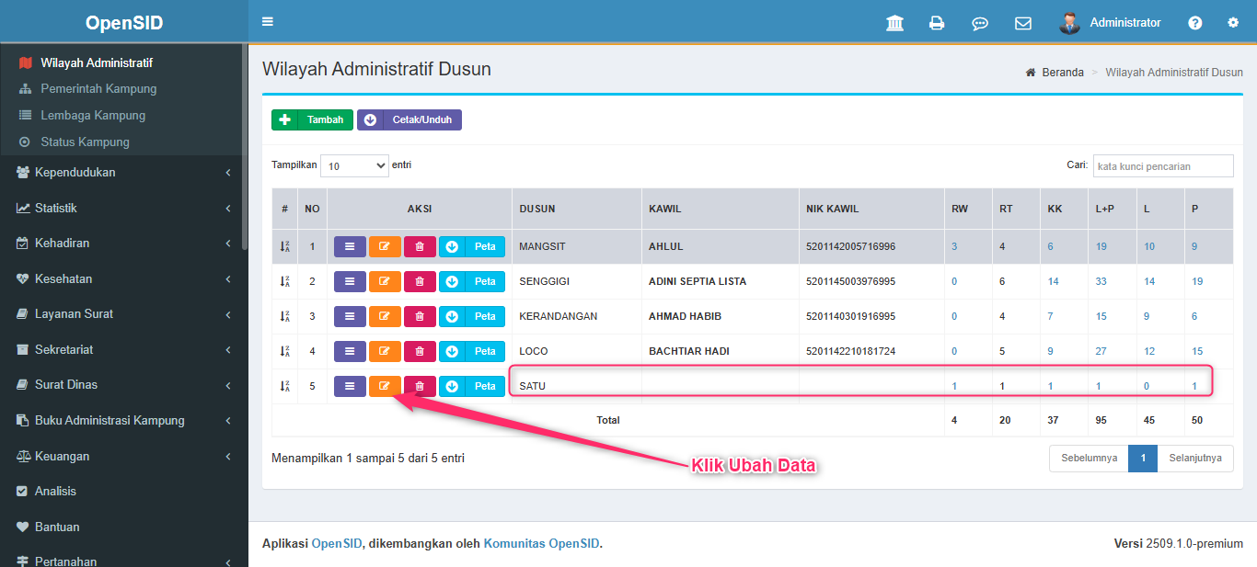This screenshot has height=567, width=1257.
Task: Open the Tampilkan entries dropdown
Action: (x=354, y=165)
